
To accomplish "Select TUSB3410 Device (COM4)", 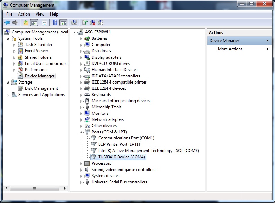I will point(121,157).
